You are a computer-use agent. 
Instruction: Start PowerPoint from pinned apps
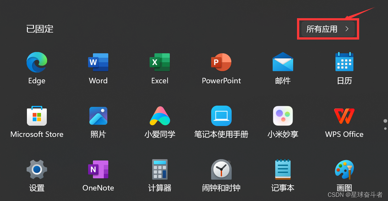[221, 62]
